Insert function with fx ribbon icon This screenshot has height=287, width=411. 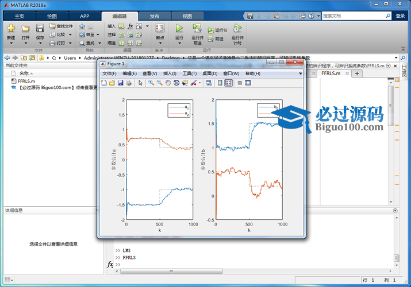click(x=130, y=26)
